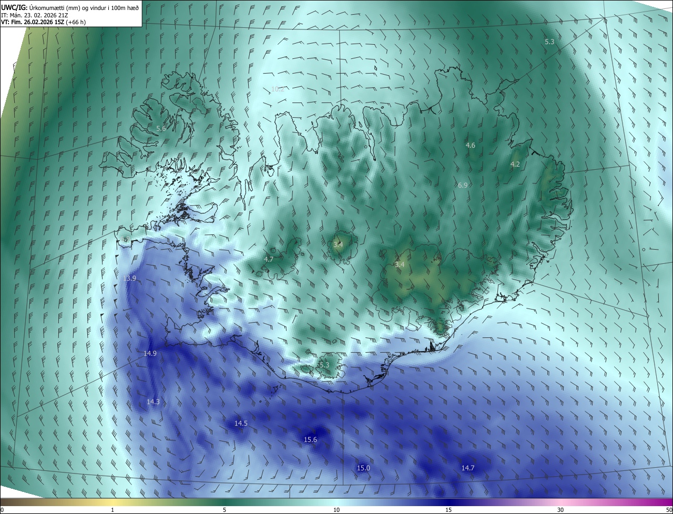Click the 0 tick on the color scale
This screenshot has height=514, width=673.
[x=2, y=510]
